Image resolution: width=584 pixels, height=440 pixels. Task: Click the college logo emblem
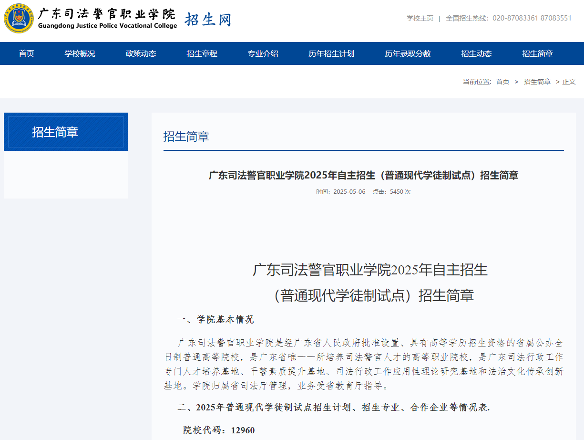[x=18, y=19]
